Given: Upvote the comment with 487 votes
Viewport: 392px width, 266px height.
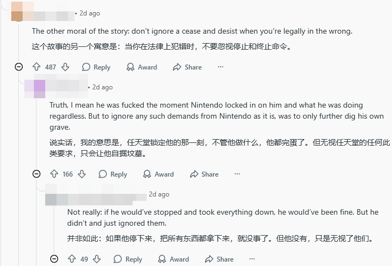Looking at the screenshot, I should pos(36,67).
